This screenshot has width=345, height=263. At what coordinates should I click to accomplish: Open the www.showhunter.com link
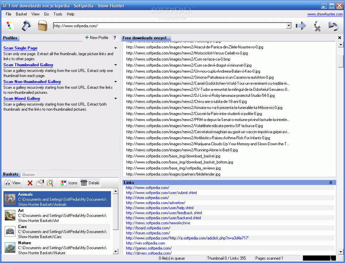click(x=325, y=14)
